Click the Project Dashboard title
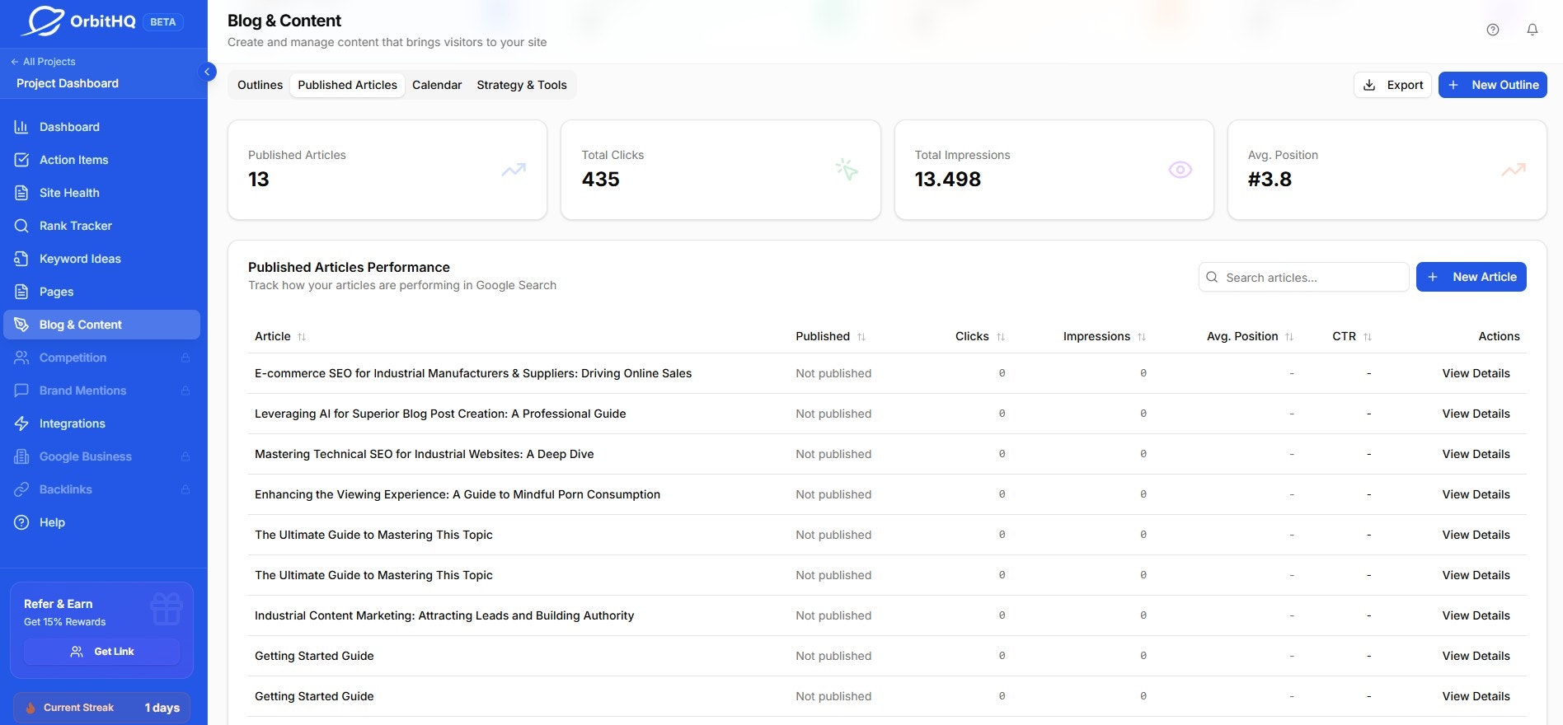The image size is (1563, 725). coord(68,83)
